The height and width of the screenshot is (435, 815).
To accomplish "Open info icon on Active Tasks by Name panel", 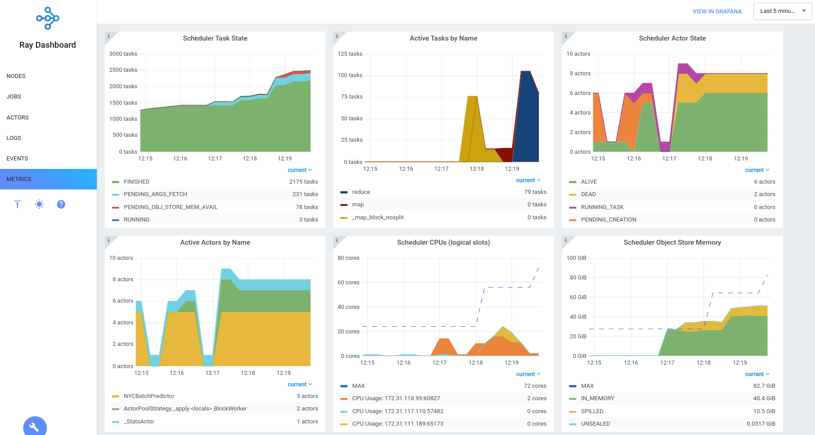I will coord(337,36).
